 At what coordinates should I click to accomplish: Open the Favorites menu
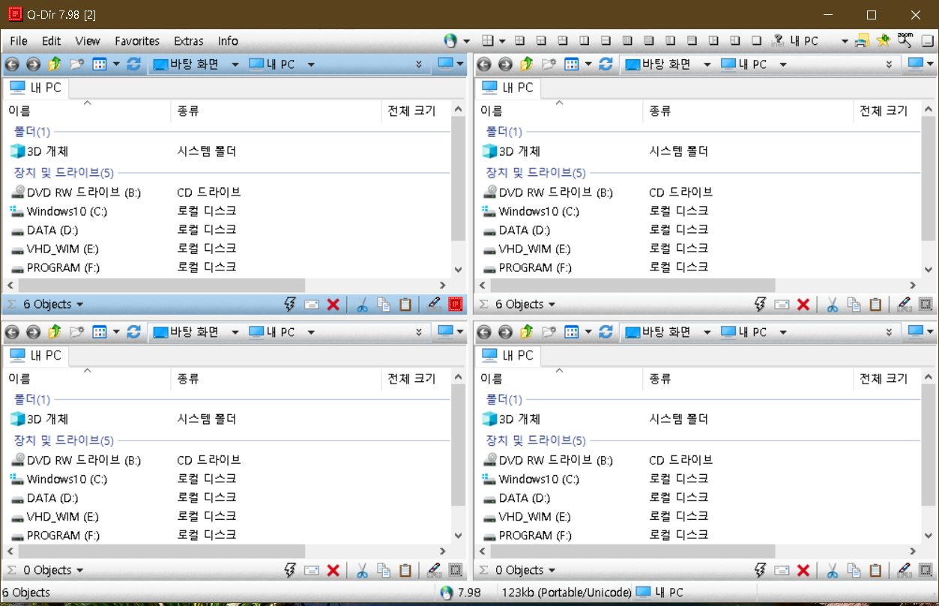136,41
